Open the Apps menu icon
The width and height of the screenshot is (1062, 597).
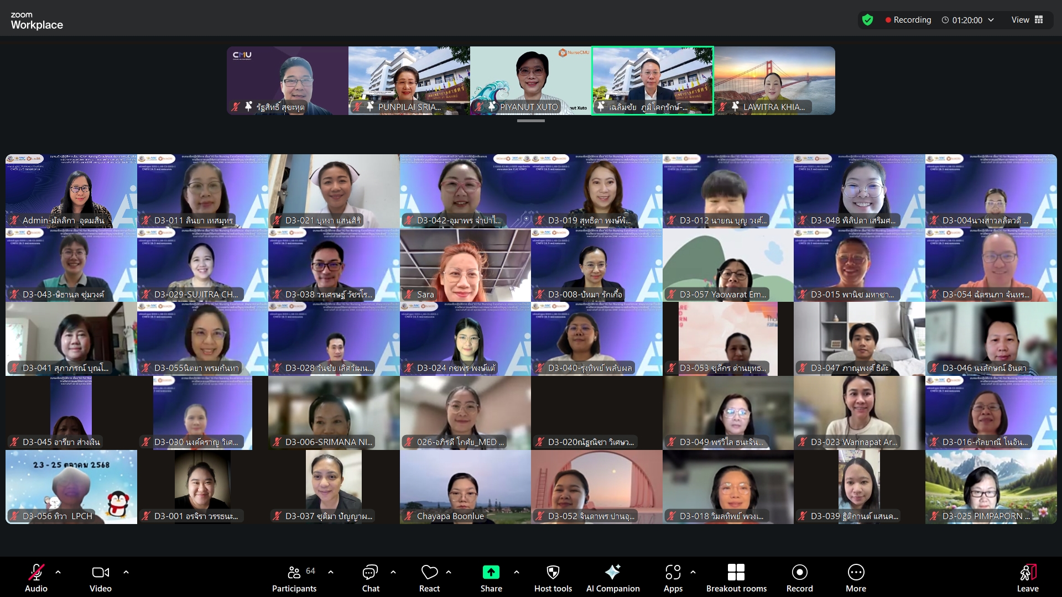tap(673, 573)
